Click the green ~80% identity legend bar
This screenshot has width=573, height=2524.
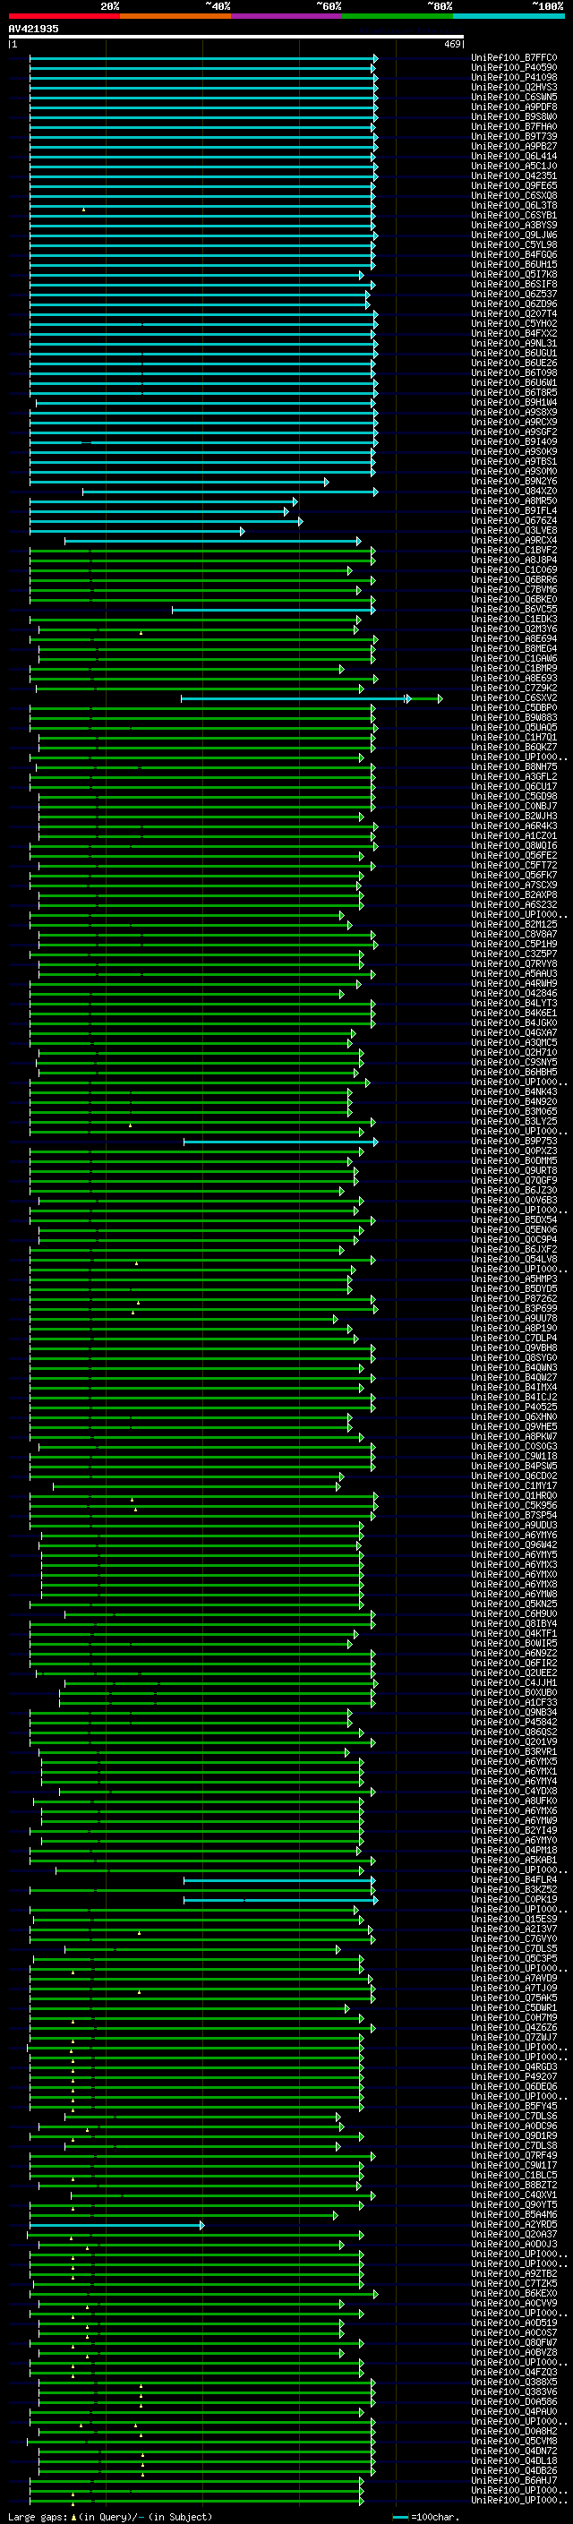[x=398, y=16]
